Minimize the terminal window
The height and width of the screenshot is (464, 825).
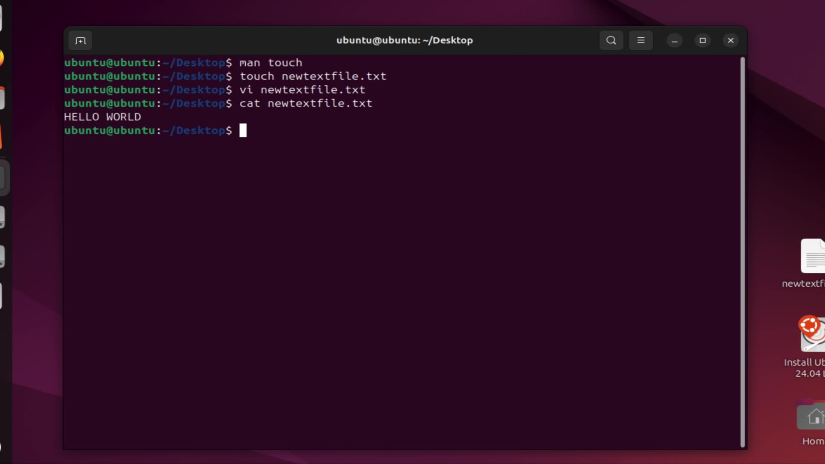(674, 40)
